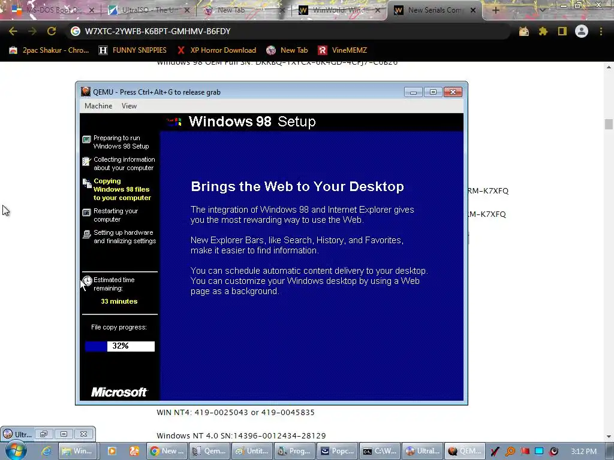Click the Restarting your computer step icon
Screen dimensions: 614x460
86,213
